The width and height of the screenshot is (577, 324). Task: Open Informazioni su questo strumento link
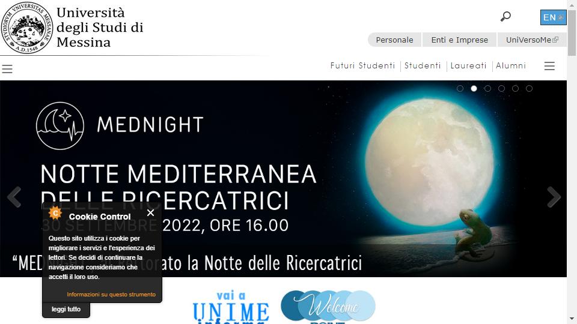[x=111, y=294]
